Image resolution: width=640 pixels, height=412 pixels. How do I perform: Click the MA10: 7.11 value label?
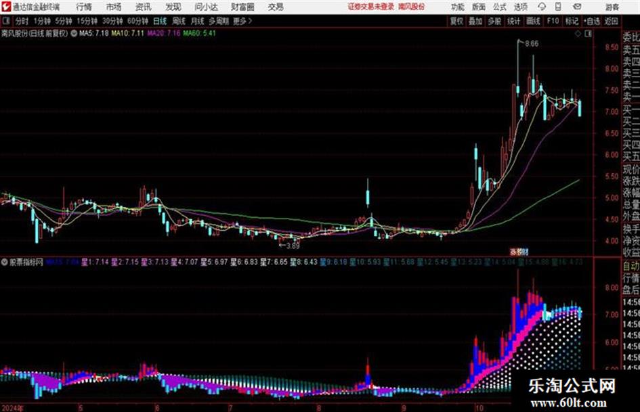pyautogui.click(x=128, y=33)
